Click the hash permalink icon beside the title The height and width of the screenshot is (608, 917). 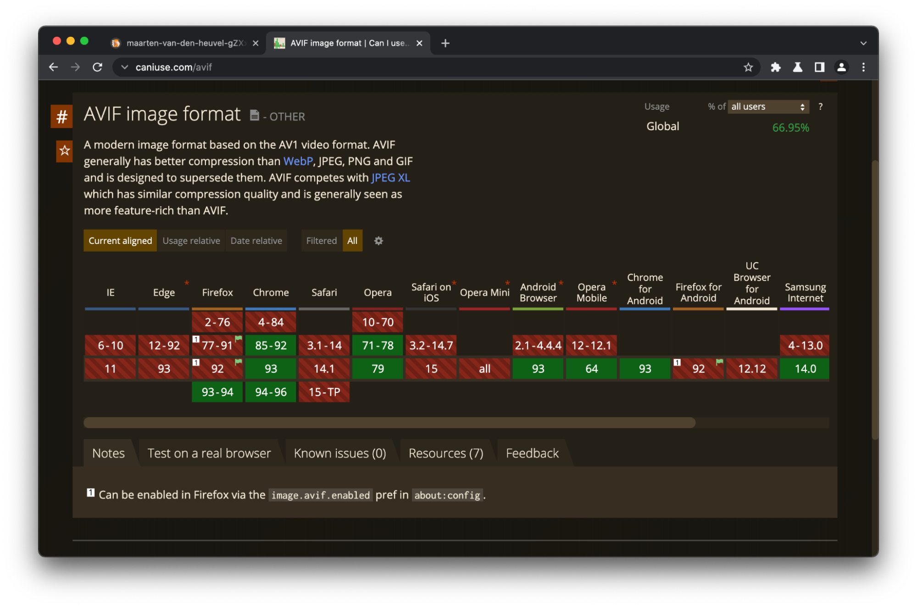tap(61, 116)
